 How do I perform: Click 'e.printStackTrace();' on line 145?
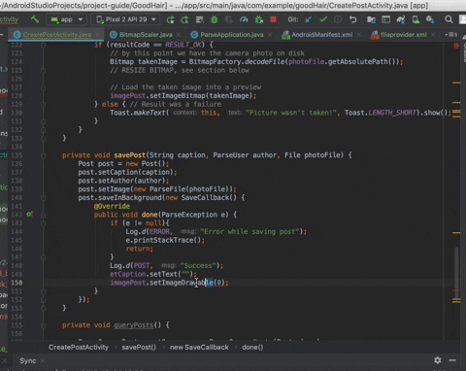click(165, 240)
